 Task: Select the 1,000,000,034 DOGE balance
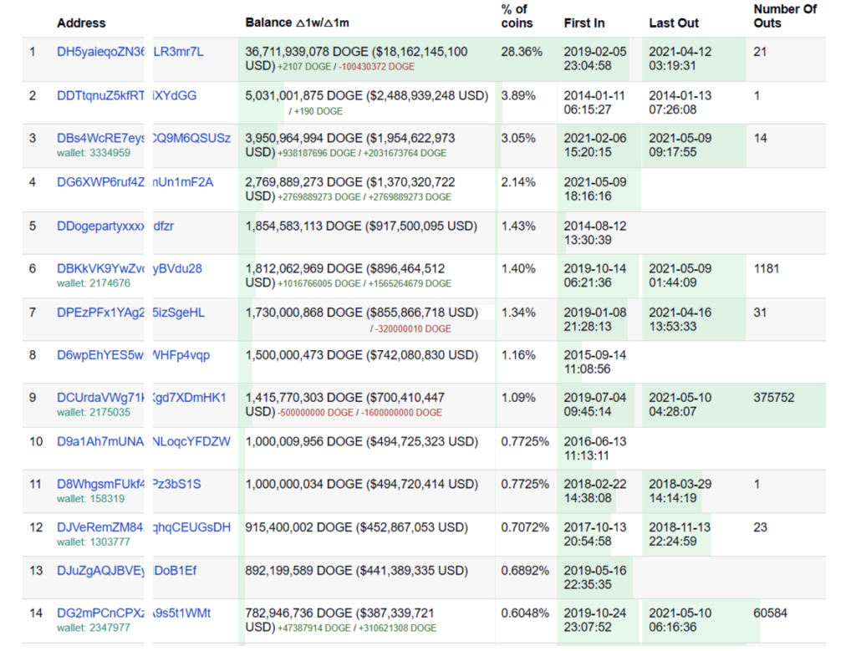click(x=304, y=484)
